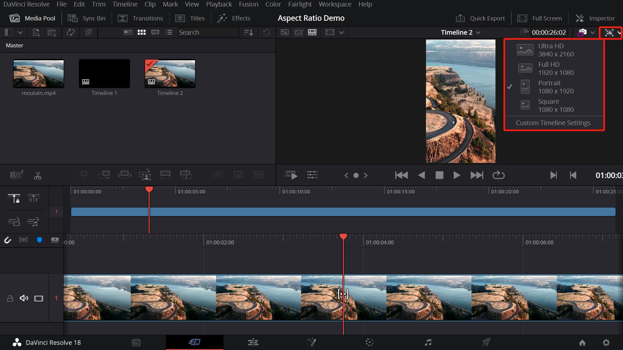The height and width of the screenshot is (350, 623).
Task: Open the timeline resolution dropdown arrow
Action: click(619, 32)
